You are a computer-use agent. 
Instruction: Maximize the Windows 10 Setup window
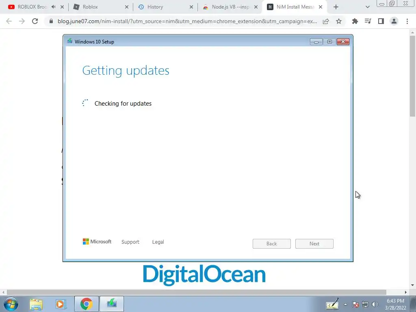coord(329,42)
